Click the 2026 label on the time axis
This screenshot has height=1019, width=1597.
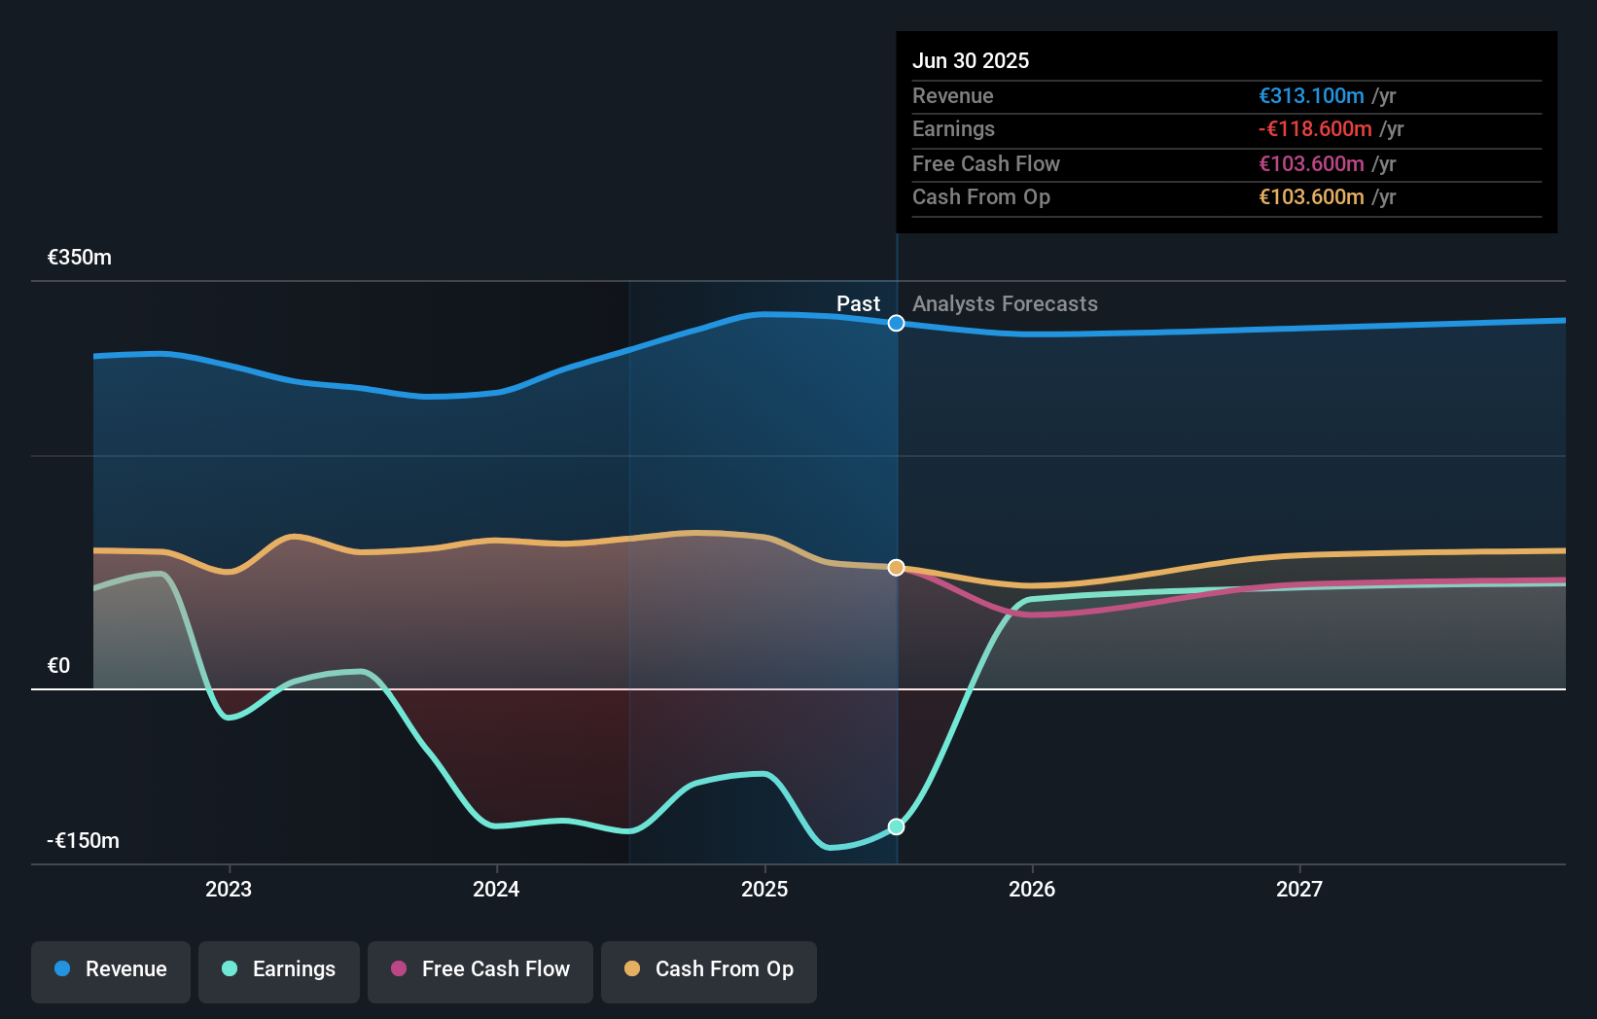(1033, 889)
